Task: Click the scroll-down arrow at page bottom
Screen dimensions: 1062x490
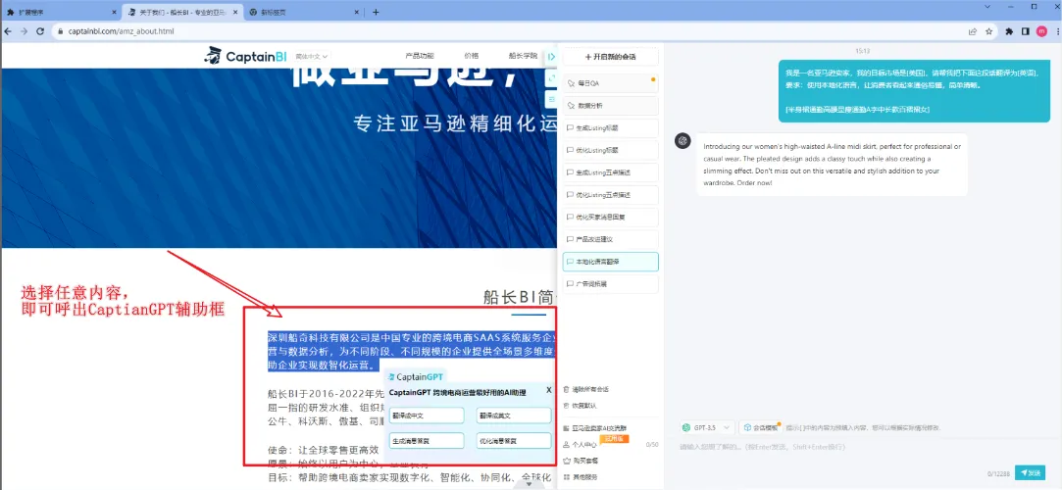Action: 529,484
